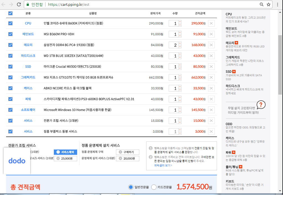This screenshot has height=210, width=283.
Task: Remove the 정품 부품박스 동봉 서비스 row
Action: pos(211,131)
